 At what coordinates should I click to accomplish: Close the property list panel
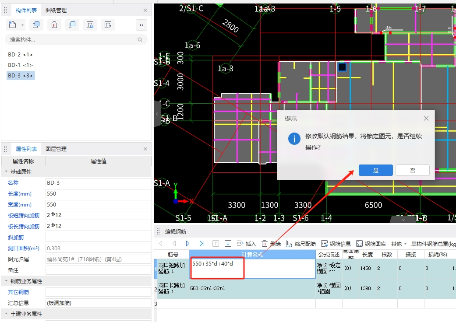pyautogui.click(x=145, y=149)
